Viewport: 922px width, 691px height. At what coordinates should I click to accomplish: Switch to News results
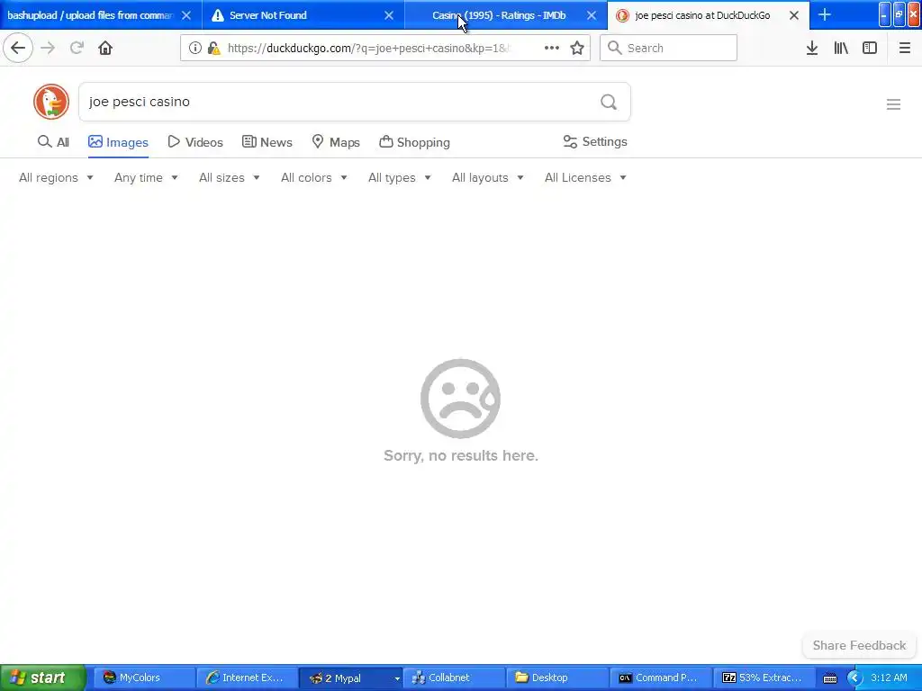pyautogui.click(x=267, y=142)
